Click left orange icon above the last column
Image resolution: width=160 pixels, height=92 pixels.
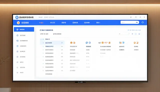pyautogui.click(x=135, y=43)
